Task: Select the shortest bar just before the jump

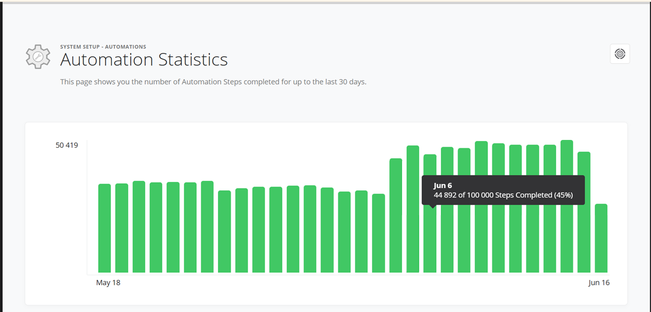Action: click(379, 233)
